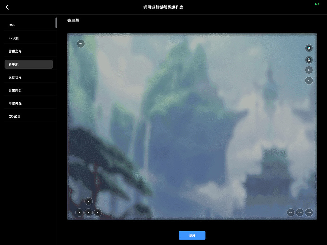The image size is (327, 245).
Task: Click the blue 應用 apply button
Action: [x=192, y=235]
